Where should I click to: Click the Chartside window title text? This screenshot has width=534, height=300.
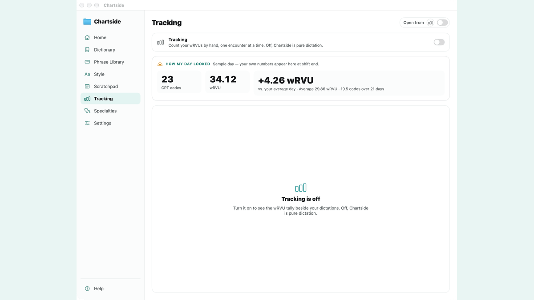pos(114,5)
